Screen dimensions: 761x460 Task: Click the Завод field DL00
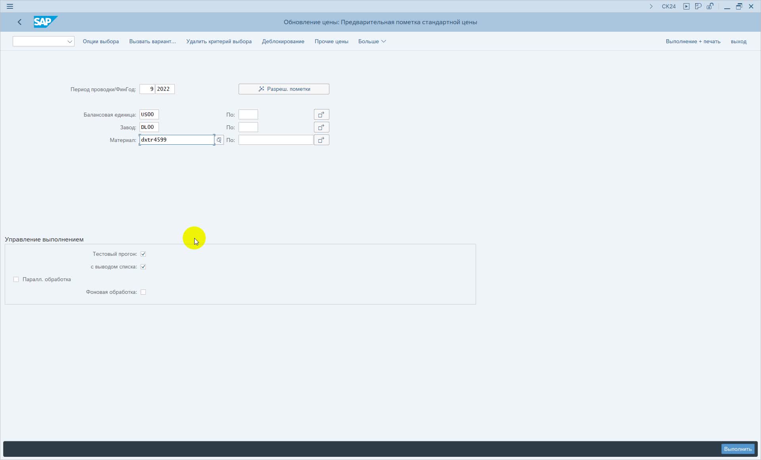(149, 127)
